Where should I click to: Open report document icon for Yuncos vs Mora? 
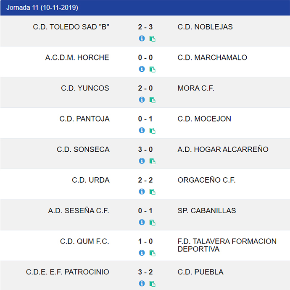tap(152, 100)
